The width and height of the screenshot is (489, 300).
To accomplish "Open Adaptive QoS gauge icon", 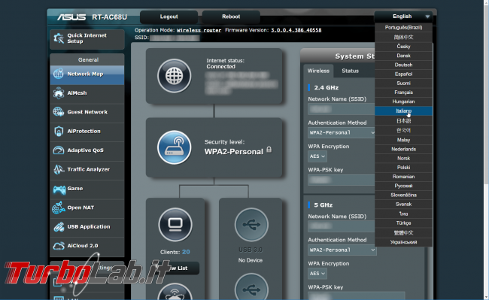I will tap(59, 150).
